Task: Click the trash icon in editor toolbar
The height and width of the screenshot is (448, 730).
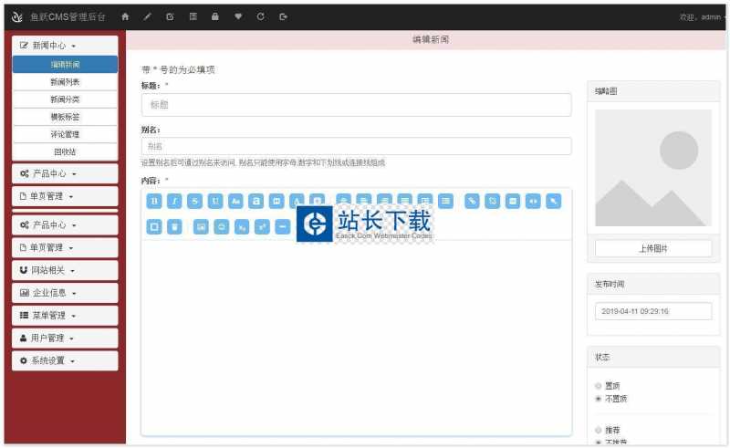Action: pos(174,226)
